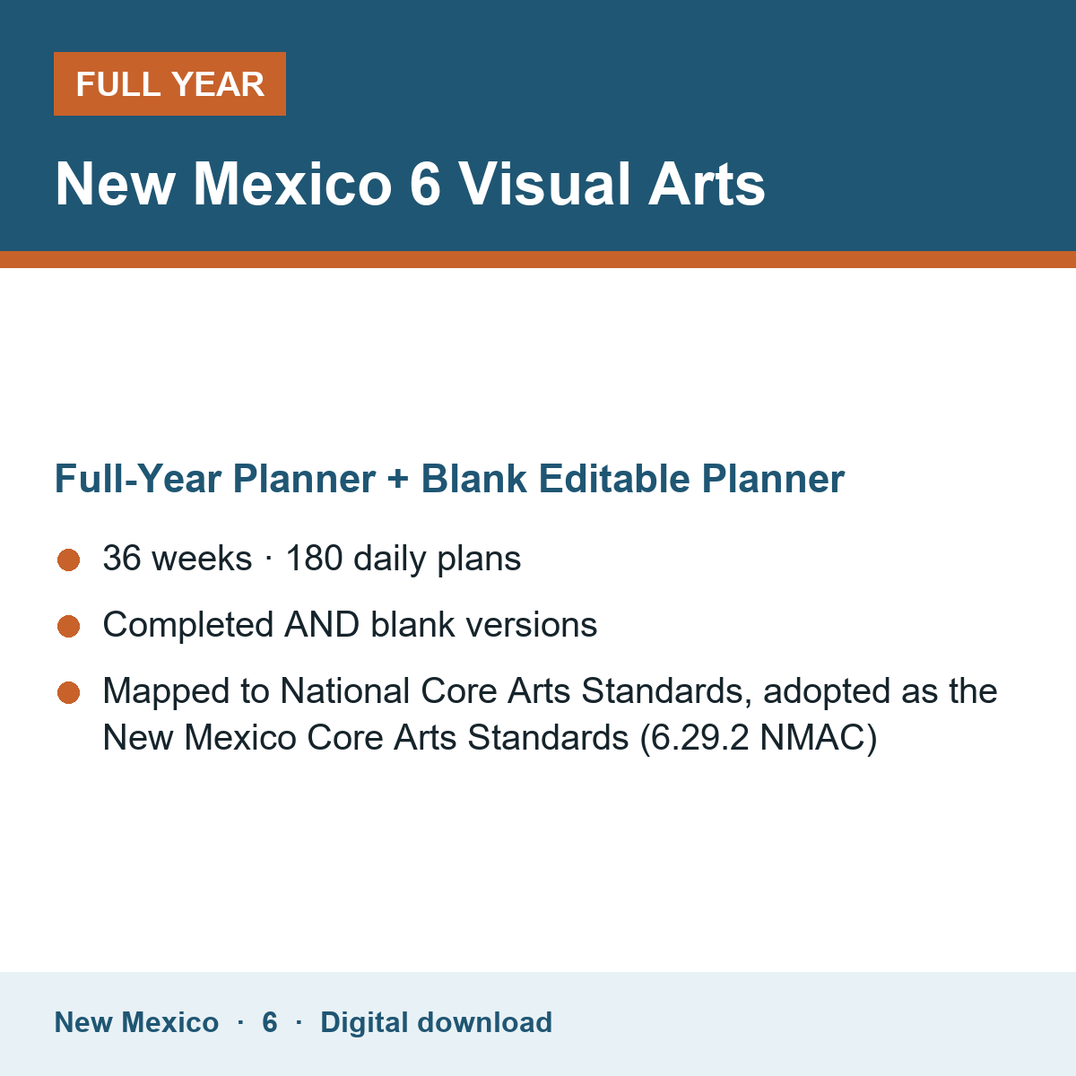Click the orange bullet beside 36 weeks

pos(69,560)
